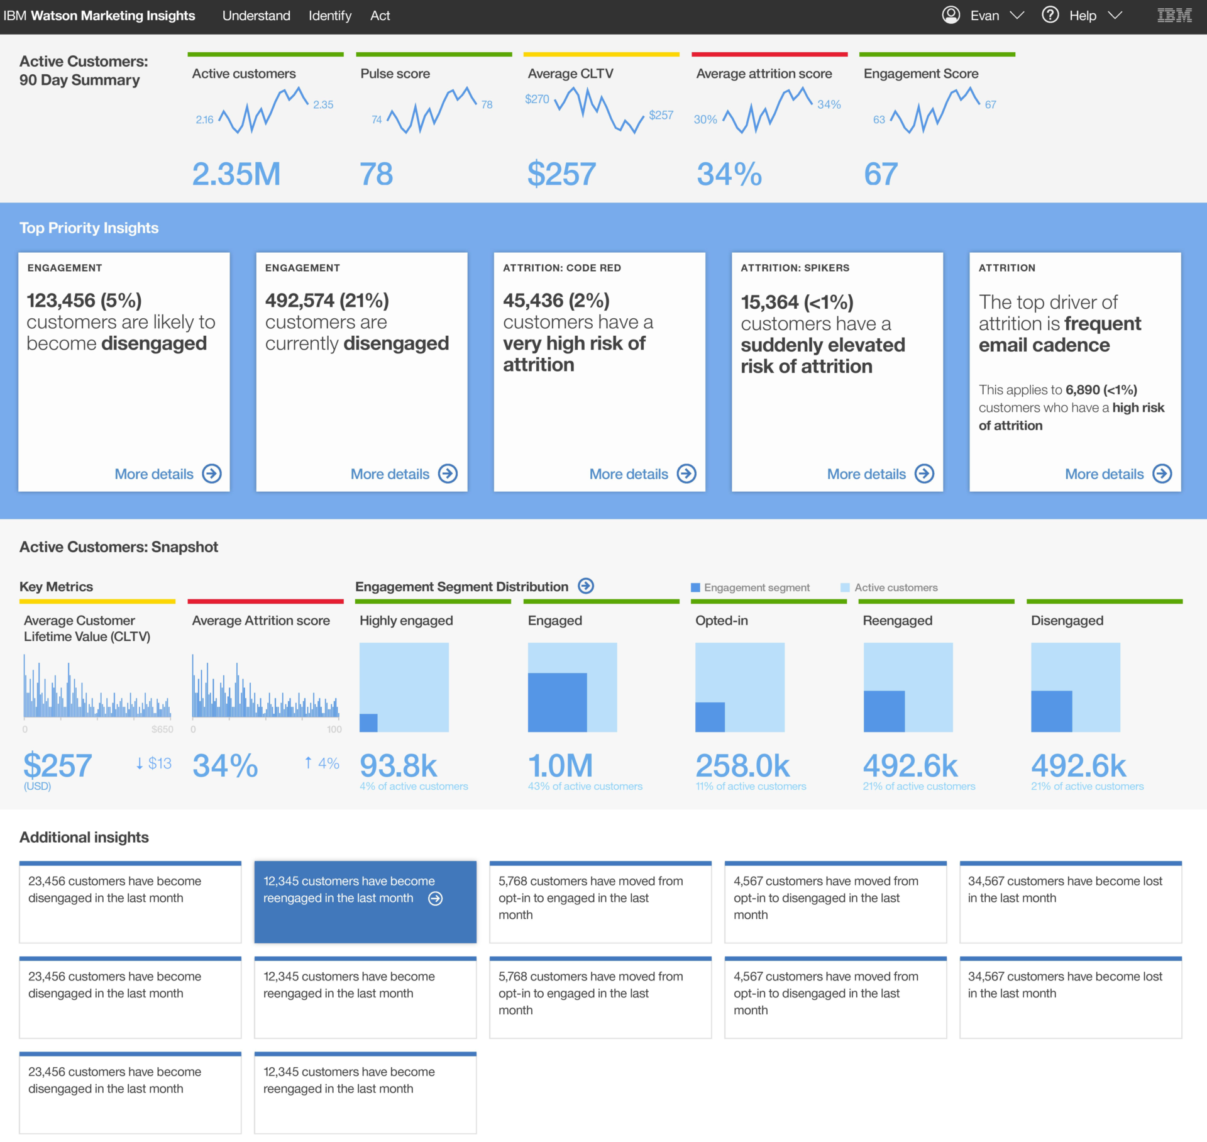Click the Help question mark icon
The width and height of the screenshot is (1207, 1142).
coord(1050,15)
